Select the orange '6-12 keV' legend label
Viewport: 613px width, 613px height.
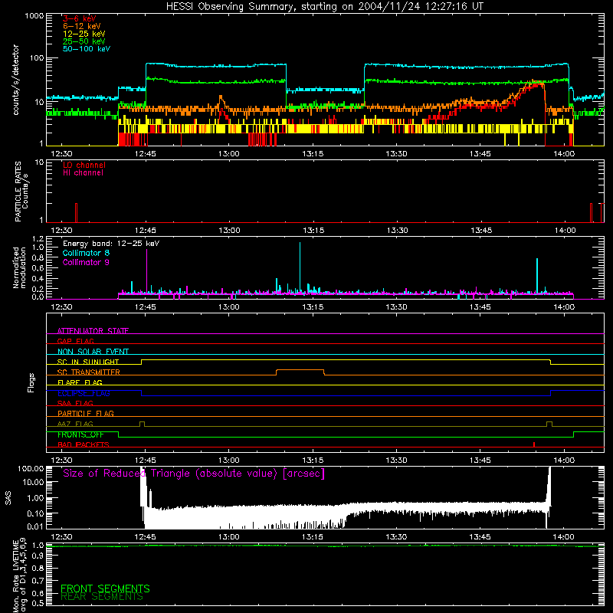82,26
